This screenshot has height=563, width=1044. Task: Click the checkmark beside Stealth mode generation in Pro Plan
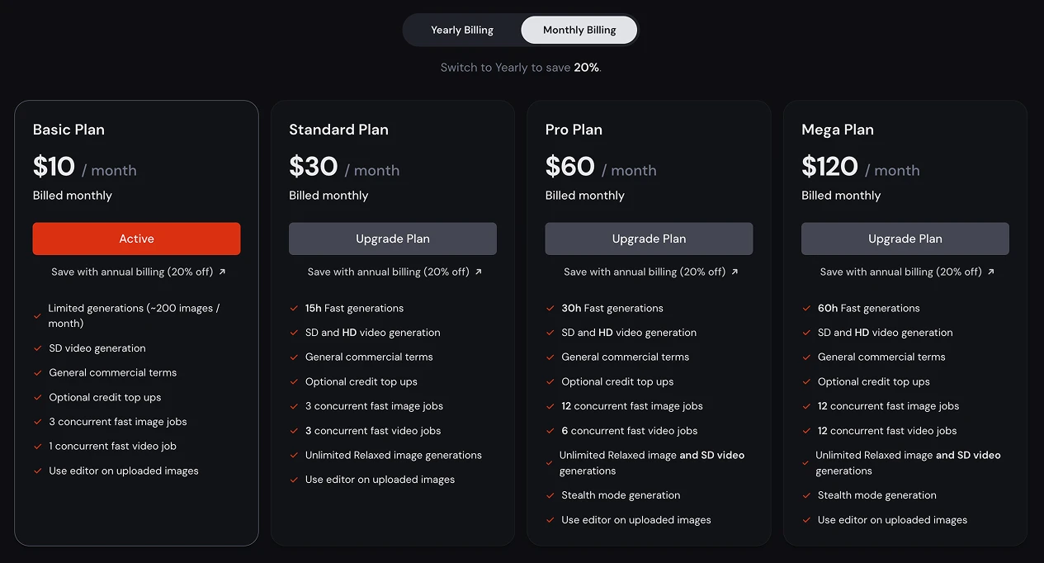[550, 495]
